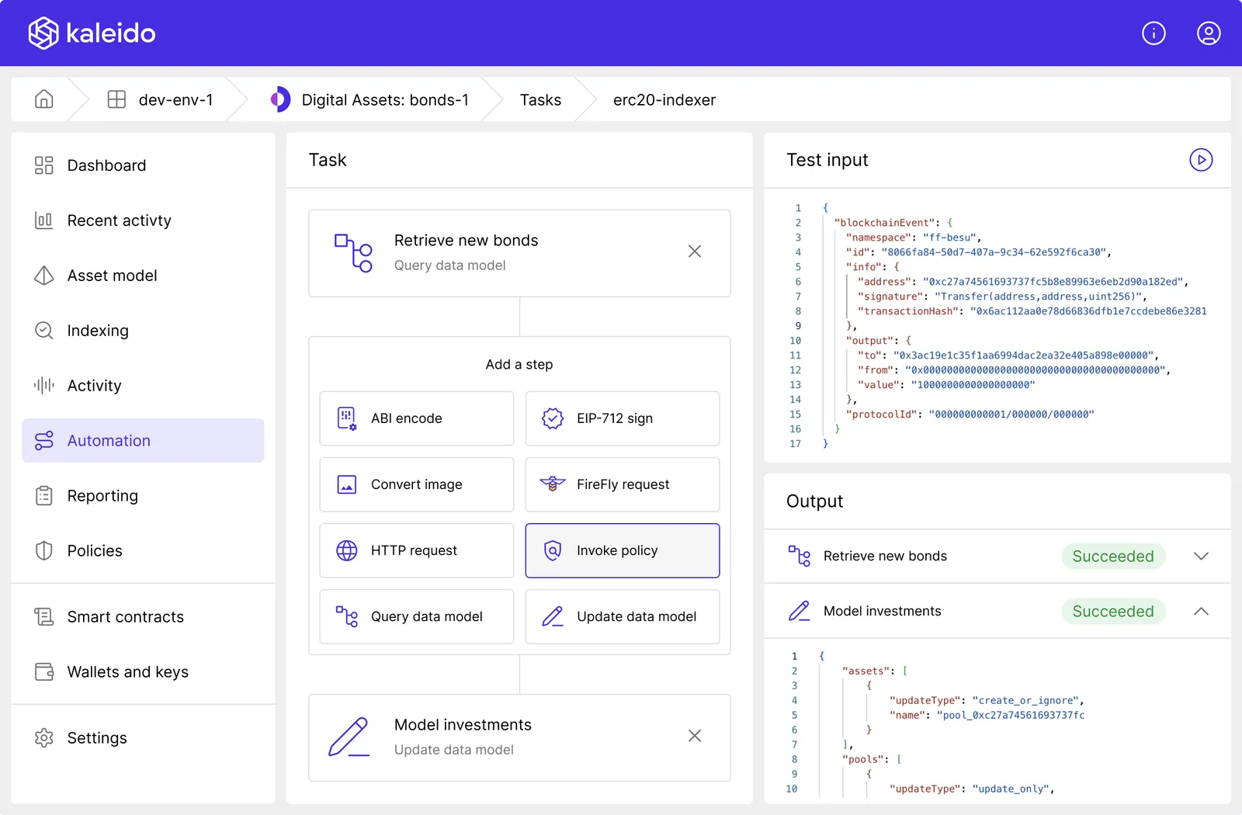Open the info icon in header
Screen dimensions: 1242x815
pos(1154,33)
